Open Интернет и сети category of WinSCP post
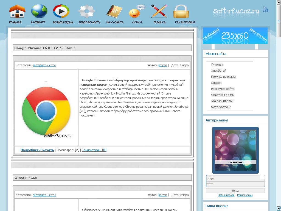The image size is (281, 211). coord(44,195)
